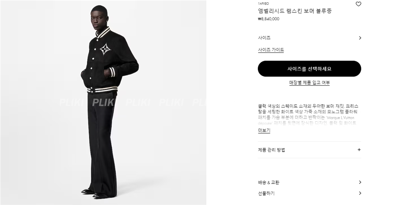Expand 제품 관리 방법 plus icon
Screen dimensions: 409x205
359,150
